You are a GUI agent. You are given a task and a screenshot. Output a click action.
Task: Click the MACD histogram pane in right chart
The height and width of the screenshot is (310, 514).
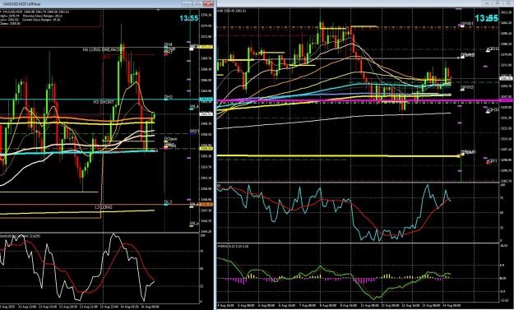[357, 273]
